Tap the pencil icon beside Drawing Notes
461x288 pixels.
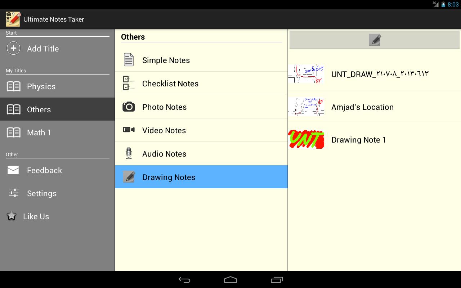click(x=128, y=177)
